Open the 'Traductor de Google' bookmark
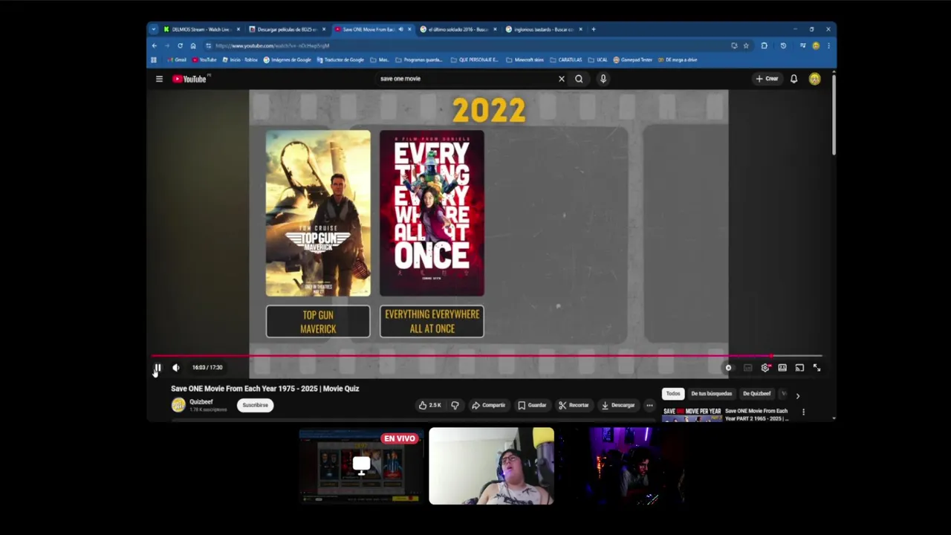 tap(340, 59)
